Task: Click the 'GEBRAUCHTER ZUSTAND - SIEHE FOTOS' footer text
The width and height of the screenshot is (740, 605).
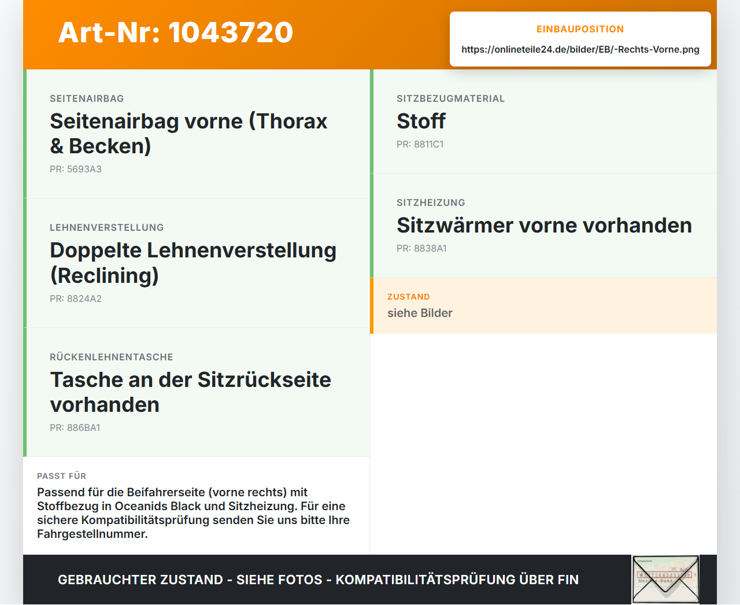Action: click(x=319, y=580)
